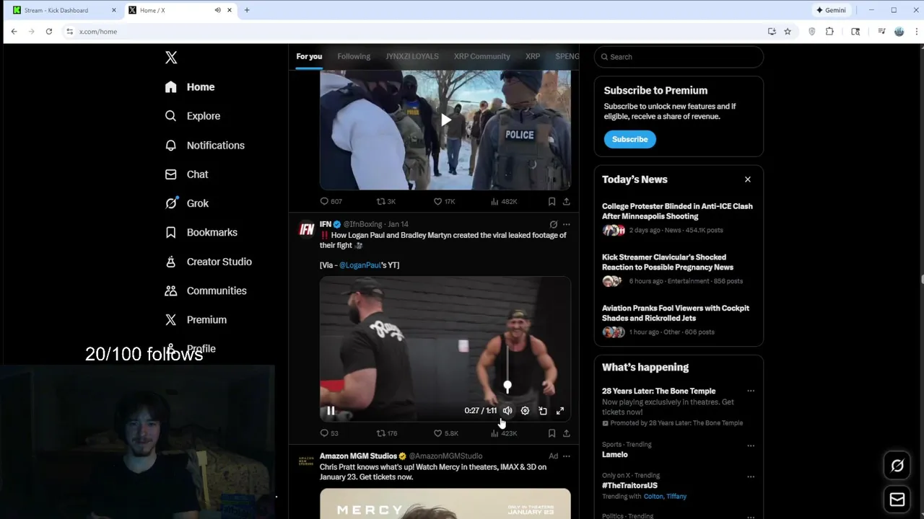
Task: Adjust the video volume slider knob
Action: (x=507, y=387)
